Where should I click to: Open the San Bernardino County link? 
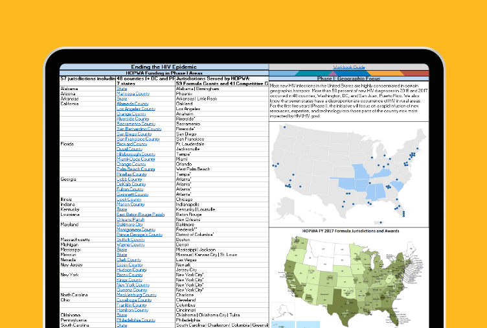(x=139, y=129)
